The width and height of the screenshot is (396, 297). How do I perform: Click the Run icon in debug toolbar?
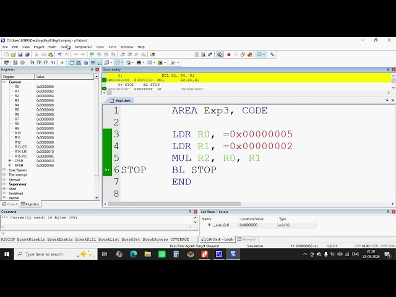tap(15, 62)
